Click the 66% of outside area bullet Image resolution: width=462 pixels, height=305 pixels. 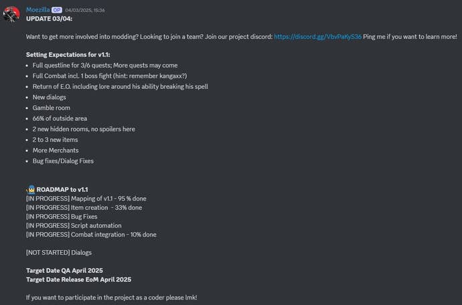(x=60, y=118)
